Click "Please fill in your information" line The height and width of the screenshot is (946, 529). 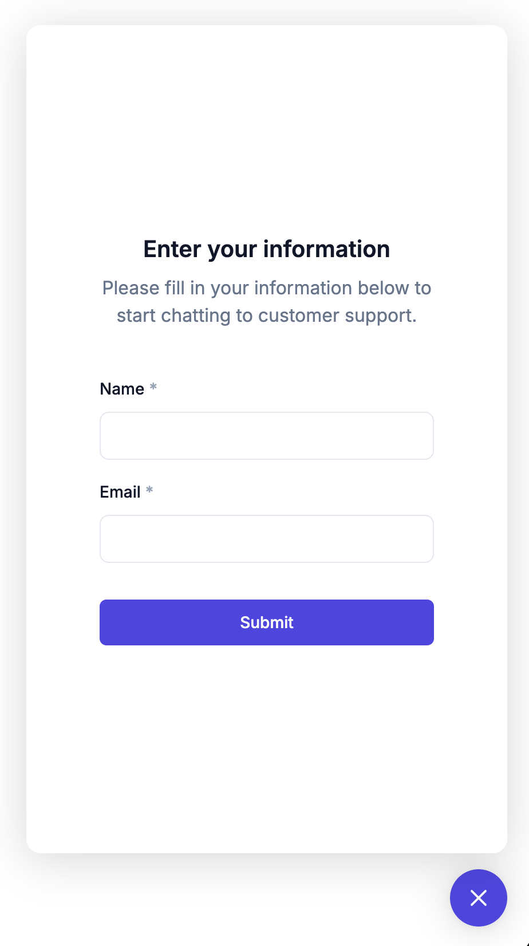point(266,288)
